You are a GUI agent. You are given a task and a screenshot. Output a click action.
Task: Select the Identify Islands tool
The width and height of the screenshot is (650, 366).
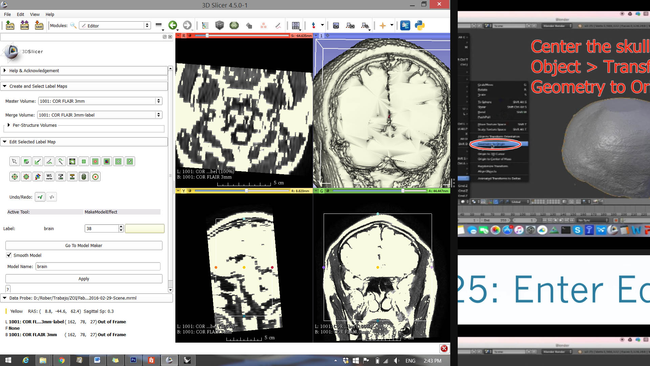tap(95, 162)
